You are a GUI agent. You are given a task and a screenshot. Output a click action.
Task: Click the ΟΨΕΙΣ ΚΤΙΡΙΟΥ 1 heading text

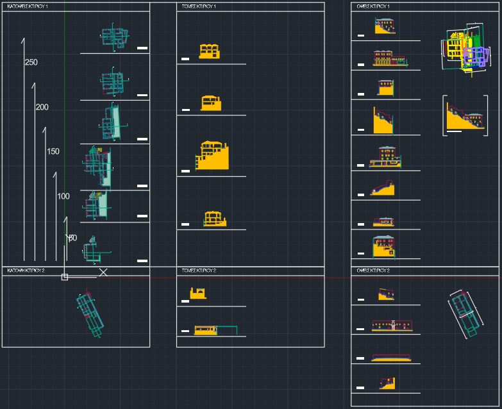[373, 6]
